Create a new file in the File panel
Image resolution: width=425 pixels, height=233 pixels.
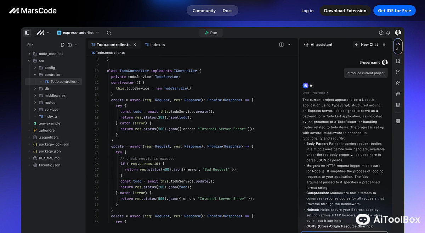[63, 45]
